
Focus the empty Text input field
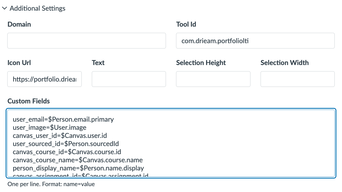[129, 79]
